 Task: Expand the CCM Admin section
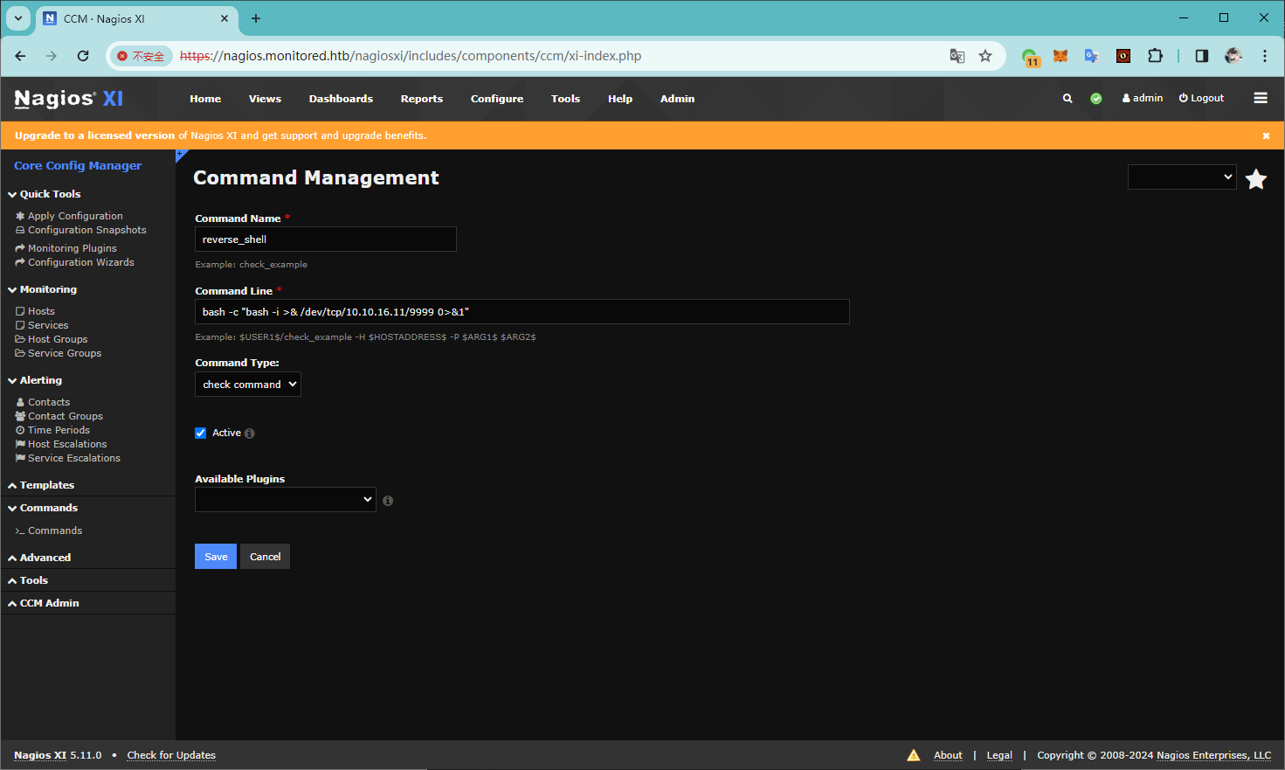[x=44, y=603]
